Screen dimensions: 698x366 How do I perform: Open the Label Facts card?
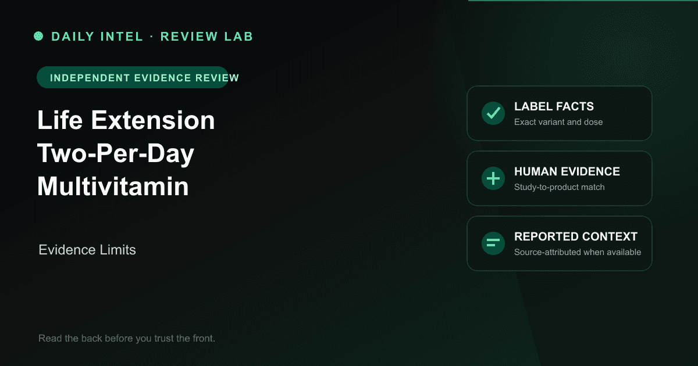(560, 113)
